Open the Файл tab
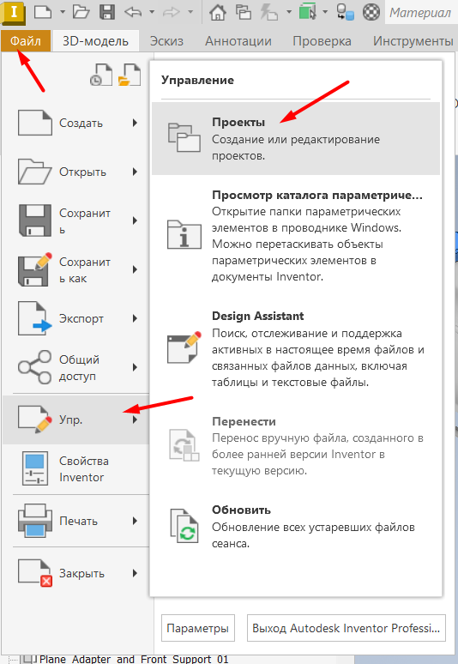 [x=26, y=41]
